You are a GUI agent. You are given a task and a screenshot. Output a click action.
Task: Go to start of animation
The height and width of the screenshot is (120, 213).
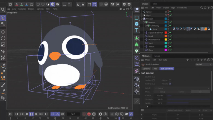coord(17,114)
